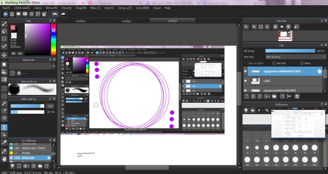Click layer list scroll up arrow
The image size is (328, 174).
(325, 68)
